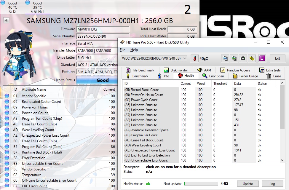
Task: Click the Update button in HD Tune
Action: tap(248, 183)
